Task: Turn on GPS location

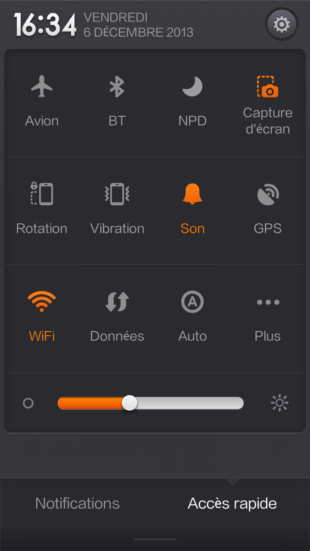Action: pyautogui.click(x=268, y=195)
